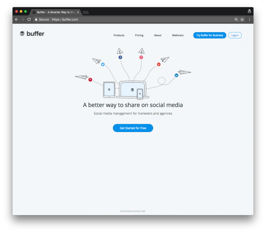
Task: Go to the Pricing page
Action: point(139,35)
